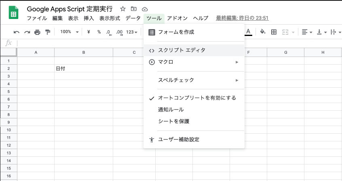This screenshot has width=342, height=181.
Task: Open スクリプト エディタ from the menu
Action: [194, 50]
